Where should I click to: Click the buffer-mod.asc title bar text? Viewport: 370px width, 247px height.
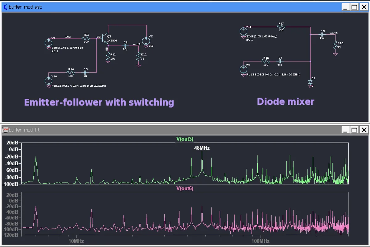[x=25, y=7]
